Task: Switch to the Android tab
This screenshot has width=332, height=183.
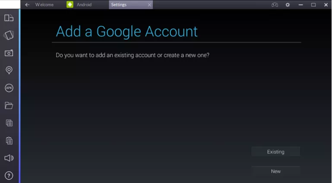Action: coord(84,5)
